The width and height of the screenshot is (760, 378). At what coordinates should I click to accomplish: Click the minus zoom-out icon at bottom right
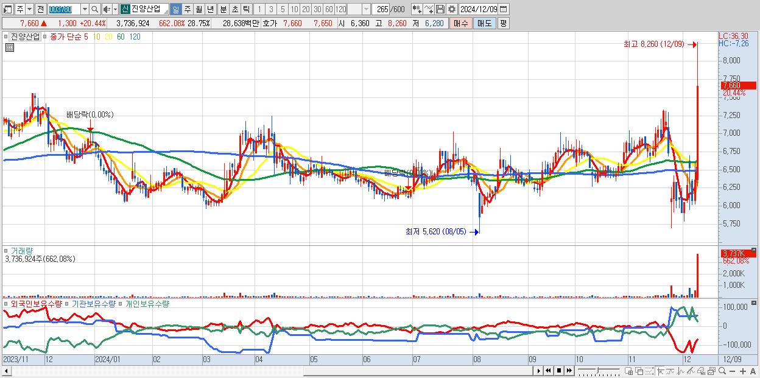click(x=732, y=371)
